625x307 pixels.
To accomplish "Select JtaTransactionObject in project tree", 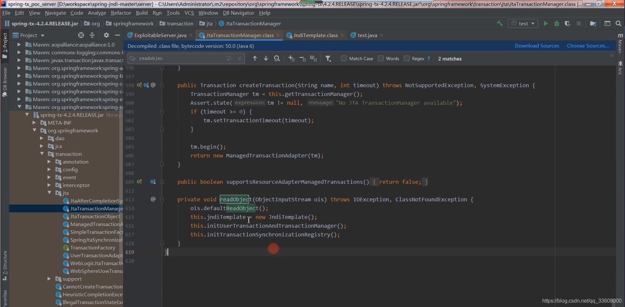I will click(x=95, y=216).
